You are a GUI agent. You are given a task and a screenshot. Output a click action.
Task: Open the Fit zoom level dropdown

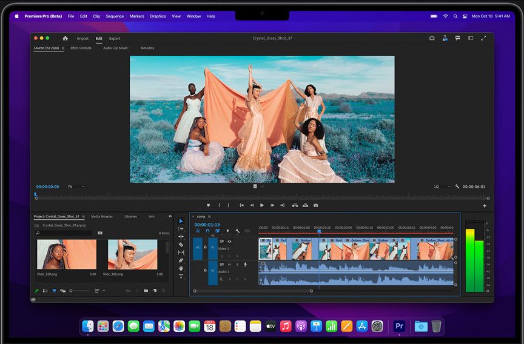coord(76,187)
